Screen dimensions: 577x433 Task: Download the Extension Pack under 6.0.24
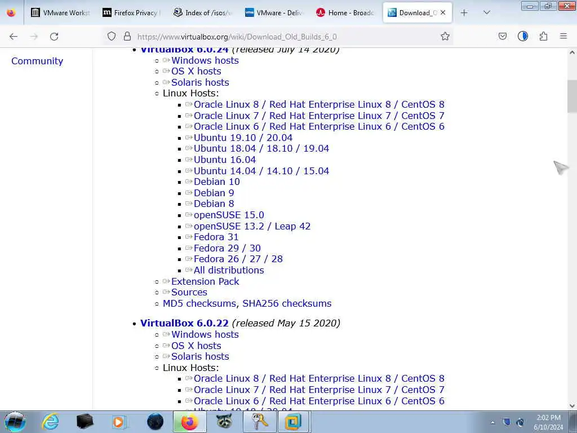tap(205, 282)
